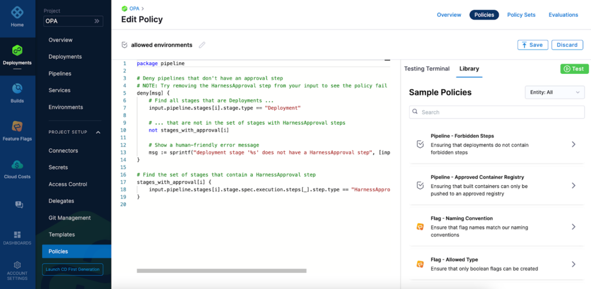The height and width of the screenshot is (289, 591).
Task: Open Deployments in the project sidebar
Action: click(65, 57)
